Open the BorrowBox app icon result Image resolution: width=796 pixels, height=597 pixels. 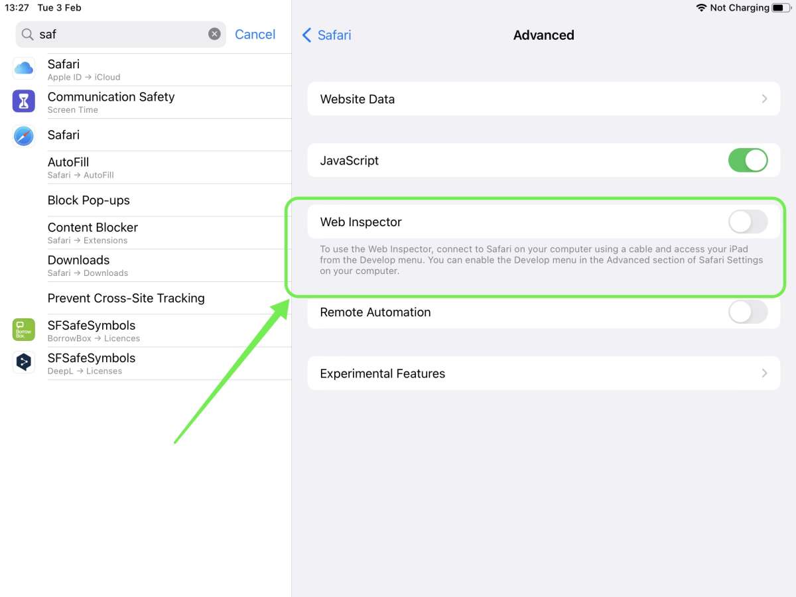click(24, 330)
